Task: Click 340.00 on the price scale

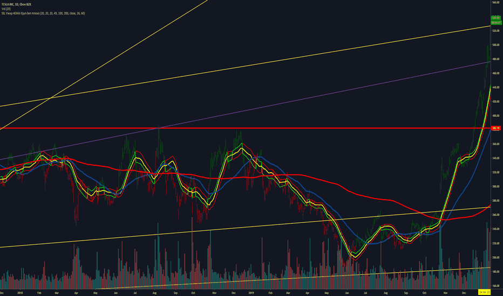Action: pyautogui.click(x=496, y=158)
